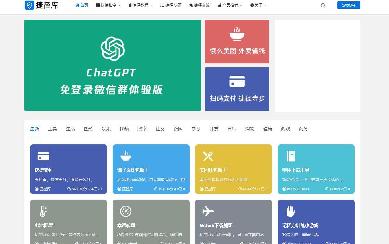The height and width of the screenshot is (244, 389).
Task: Click the thermometer icon on 电池健康 card
Action: click(43, 211)
